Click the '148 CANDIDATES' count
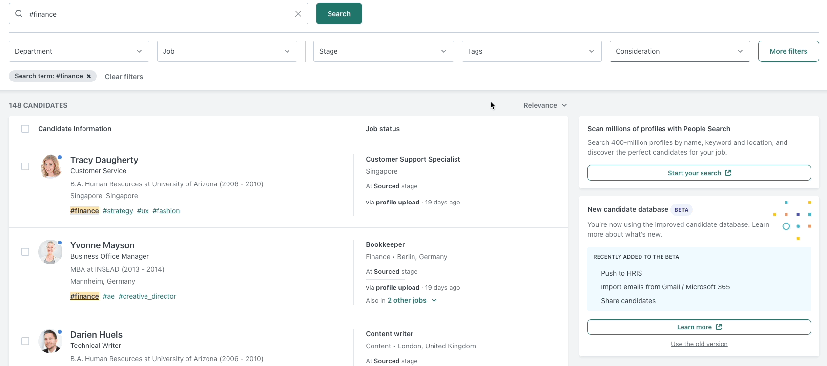The image size is (827, 366). pyautogui.click(x=38, y=105)
